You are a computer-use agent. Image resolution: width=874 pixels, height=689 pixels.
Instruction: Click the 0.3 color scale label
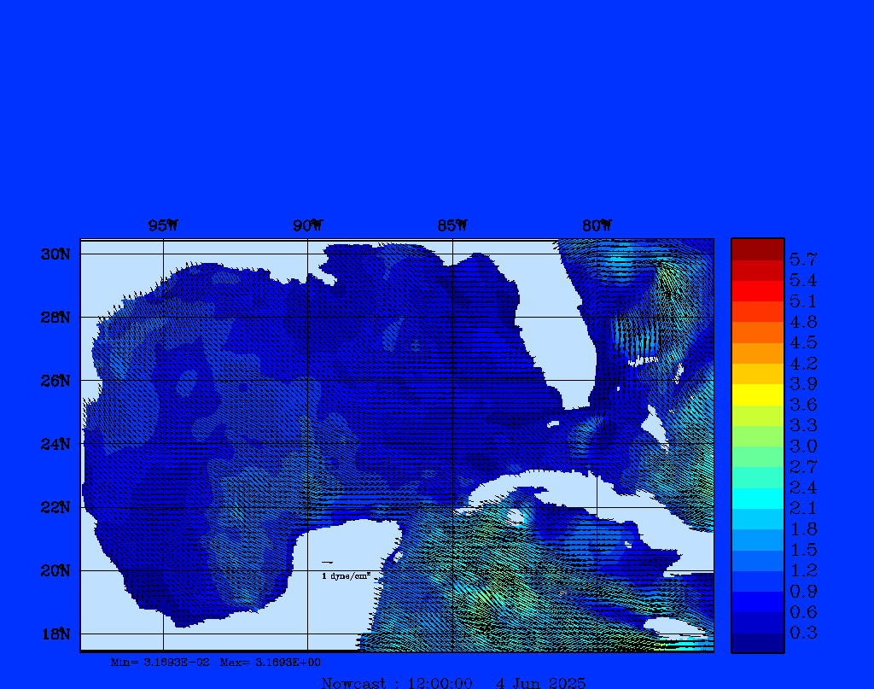pyautogui.click(x=803, y=633)
